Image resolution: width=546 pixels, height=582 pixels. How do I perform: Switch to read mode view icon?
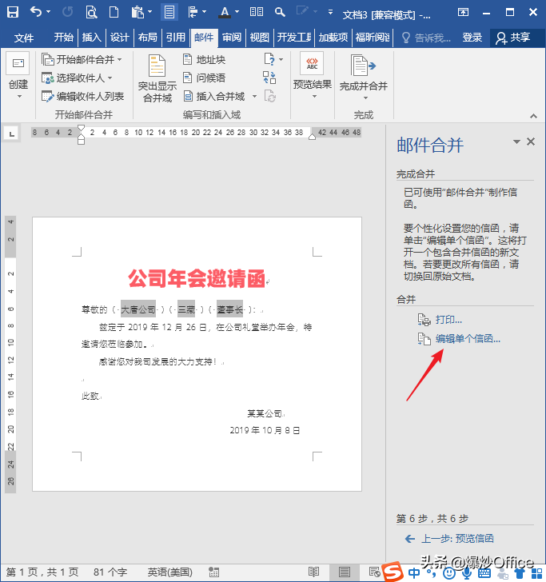(313, 572)
